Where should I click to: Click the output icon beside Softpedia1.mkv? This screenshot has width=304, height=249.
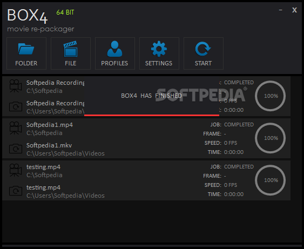(16, 149)
